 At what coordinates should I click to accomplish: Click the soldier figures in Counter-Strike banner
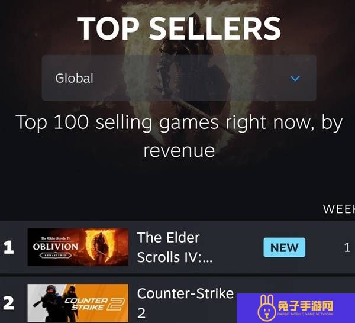pyautogui.click(x=56, y=303)
